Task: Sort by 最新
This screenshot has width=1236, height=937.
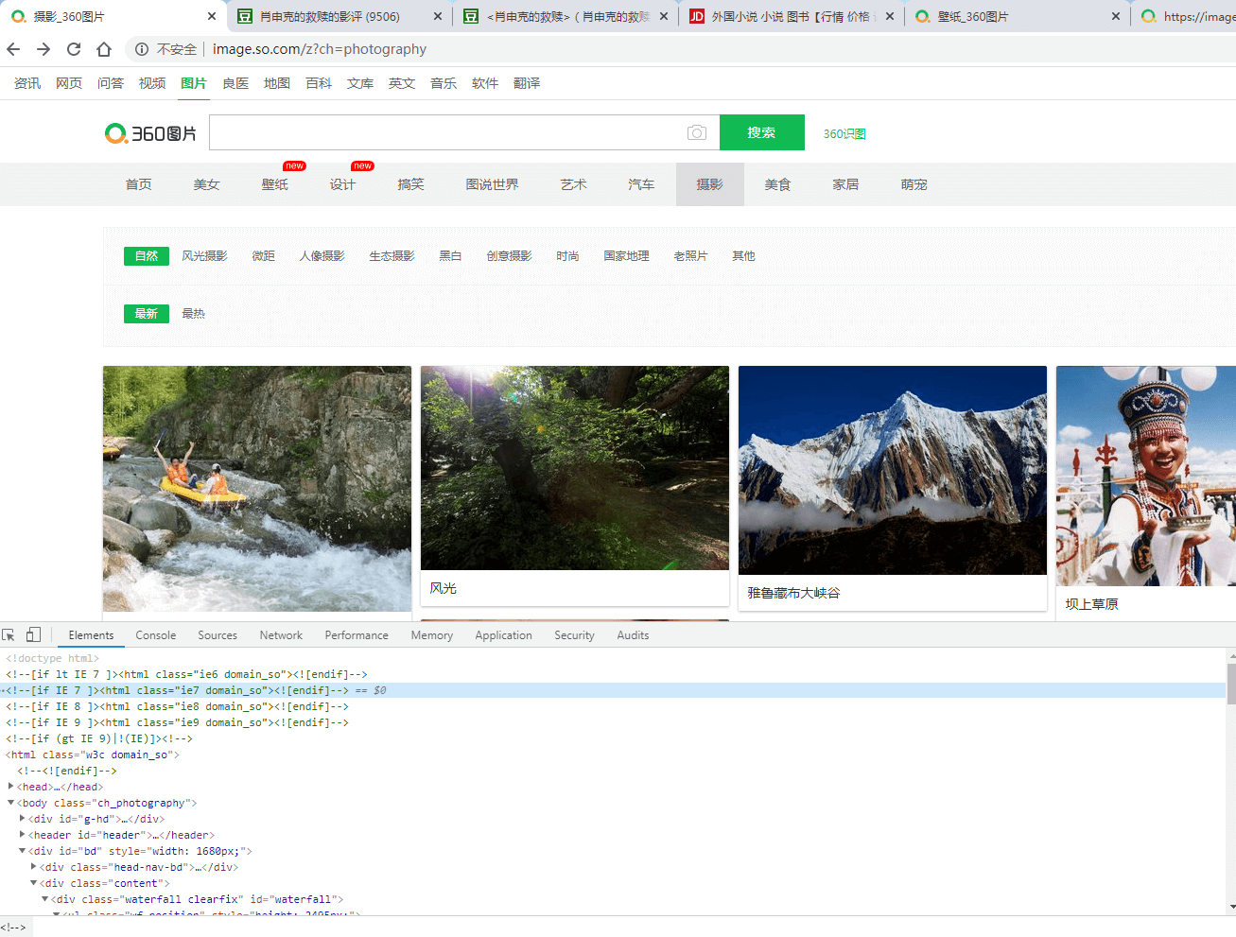Action: click(x=147, y=314)
